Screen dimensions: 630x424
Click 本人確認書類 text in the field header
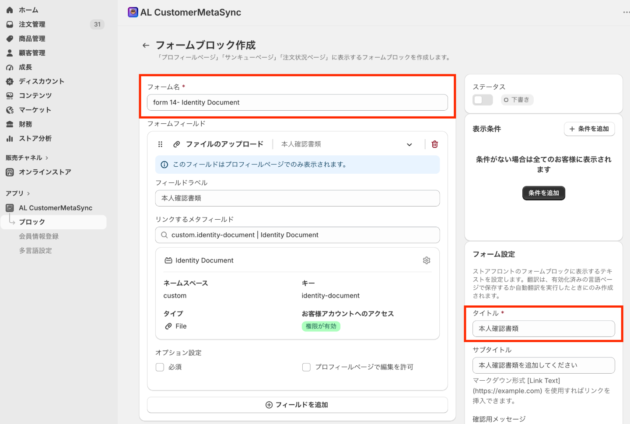[x=301, y=144]
